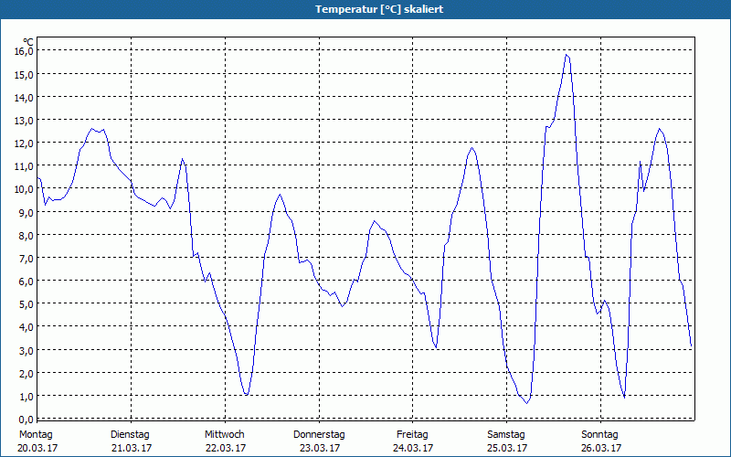This screenshot has width=731, height=457.
Task: Click the Samstag day label
Action: tap(506, 435)
